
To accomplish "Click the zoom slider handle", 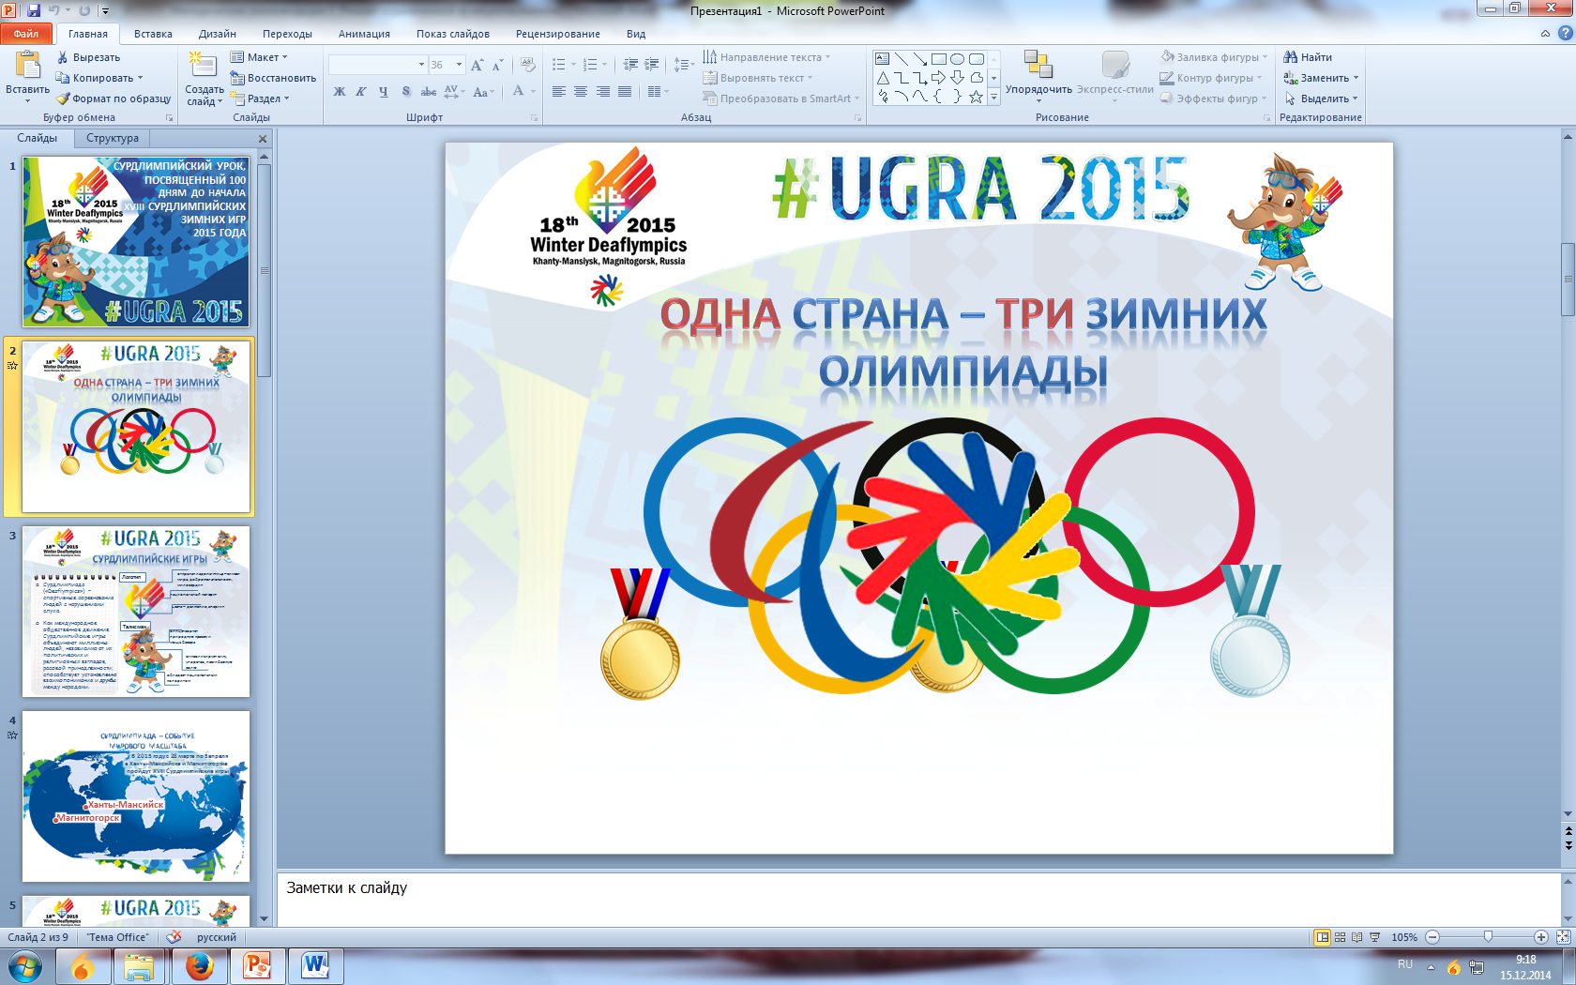I will click(1488, 937).
